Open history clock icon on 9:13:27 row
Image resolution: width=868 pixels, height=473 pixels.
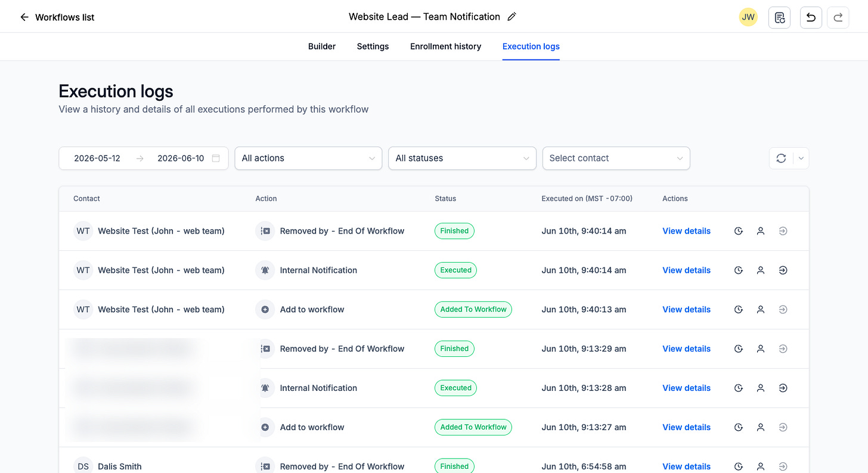pos(739,428)
